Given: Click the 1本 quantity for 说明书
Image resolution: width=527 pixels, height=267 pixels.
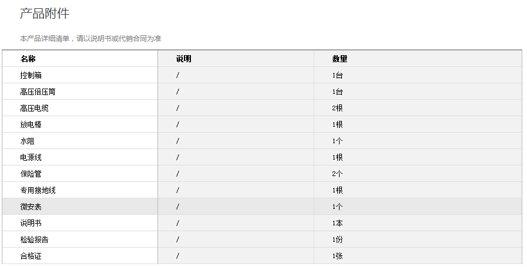Looking at the screenshot, I should pos(337,223).
